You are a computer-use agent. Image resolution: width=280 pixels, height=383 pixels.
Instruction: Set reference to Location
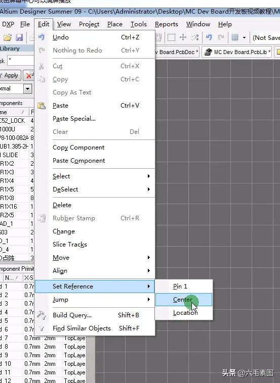click(184, 313)
